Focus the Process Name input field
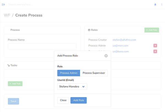This screenshot has height=112, width=165. (42, 46)
